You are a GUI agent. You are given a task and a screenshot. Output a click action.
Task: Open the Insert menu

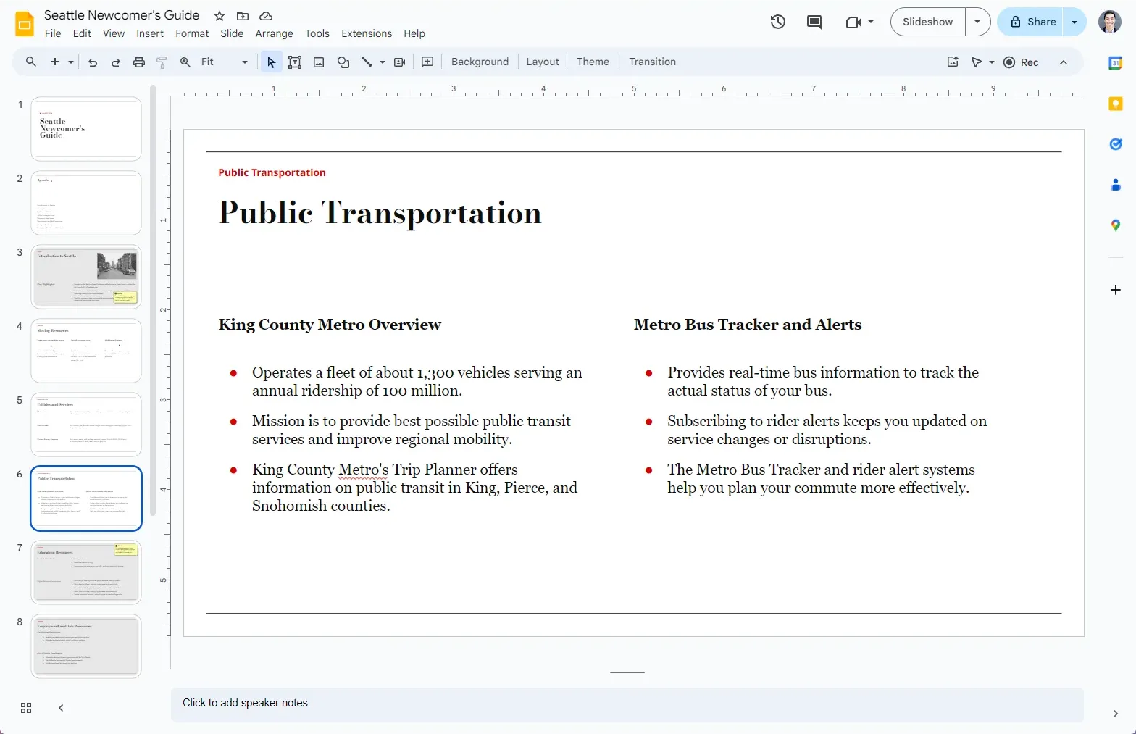150,33
